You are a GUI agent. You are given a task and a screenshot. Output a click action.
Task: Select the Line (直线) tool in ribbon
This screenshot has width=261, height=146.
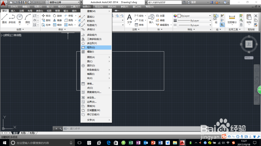coord(4,19)
